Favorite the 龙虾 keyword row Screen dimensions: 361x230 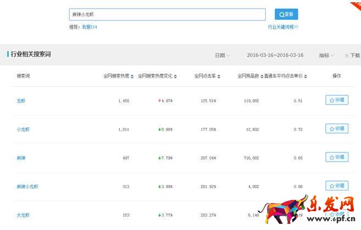coord(337,100)
